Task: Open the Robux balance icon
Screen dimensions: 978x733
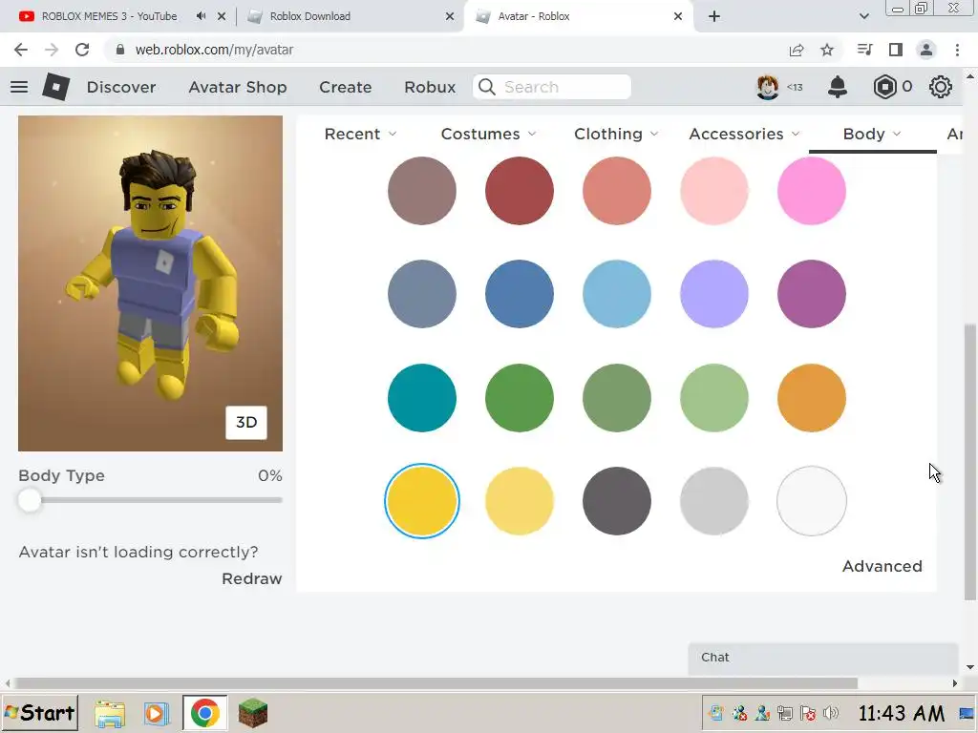Action: click(884, 87)
